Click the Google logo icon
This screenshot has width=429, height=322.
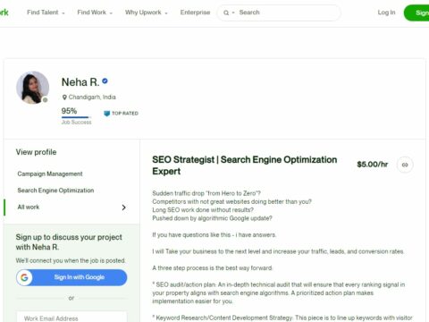click(x=24, y=277)
